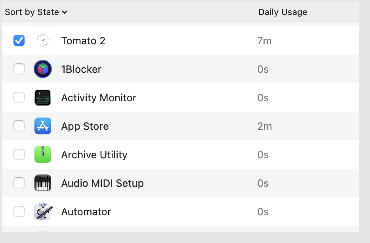
Task: Enable the Archive Utility checkbox
Action: [19, 155]
